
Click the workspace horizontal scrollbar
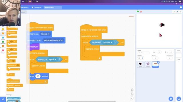92,101
